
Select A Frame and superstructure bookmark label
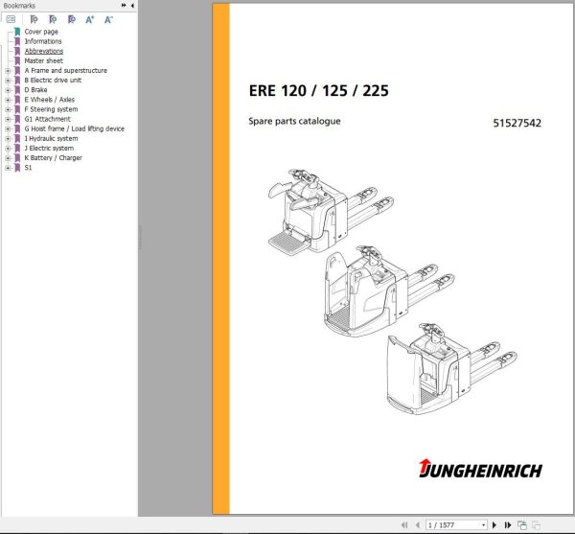coord(65,70)
